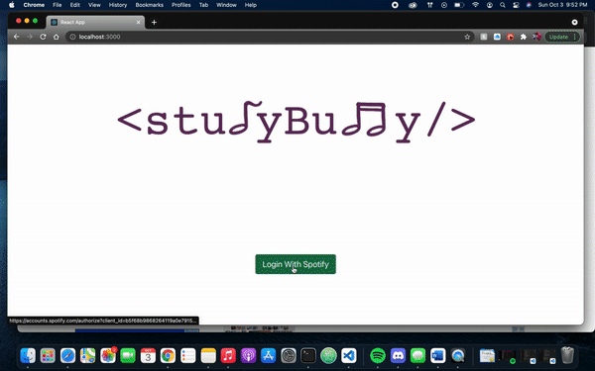Open the Creative Cloud menu bar icon

(413, 5)
